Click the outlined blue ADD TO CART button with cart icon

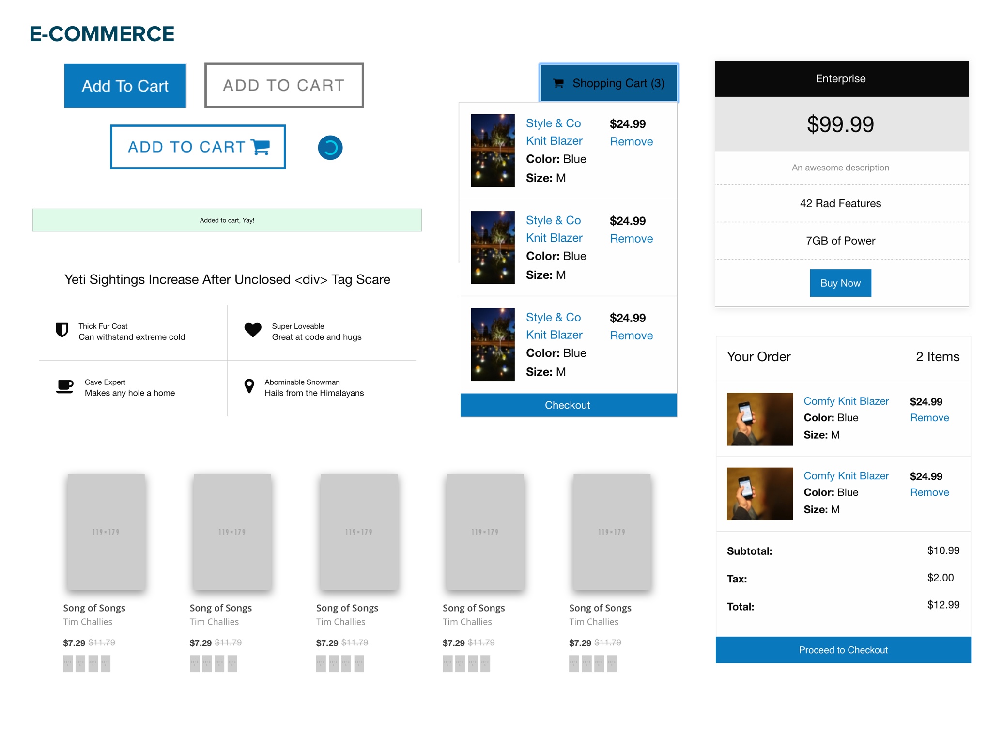[198, 147]
